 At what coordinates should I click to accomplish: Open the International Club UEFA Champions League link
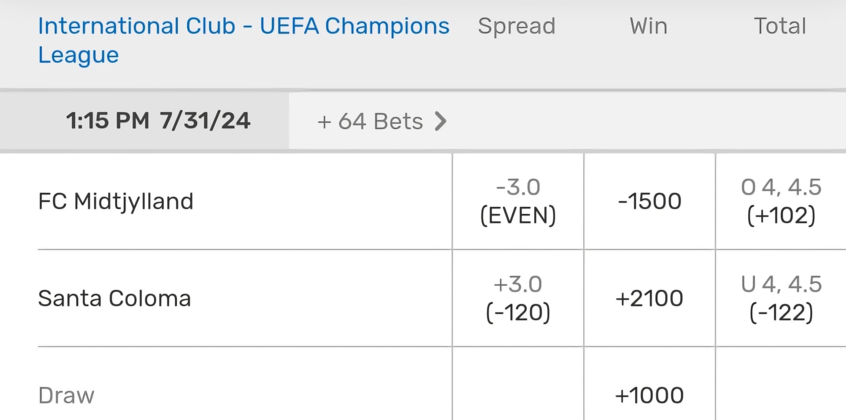243,40
